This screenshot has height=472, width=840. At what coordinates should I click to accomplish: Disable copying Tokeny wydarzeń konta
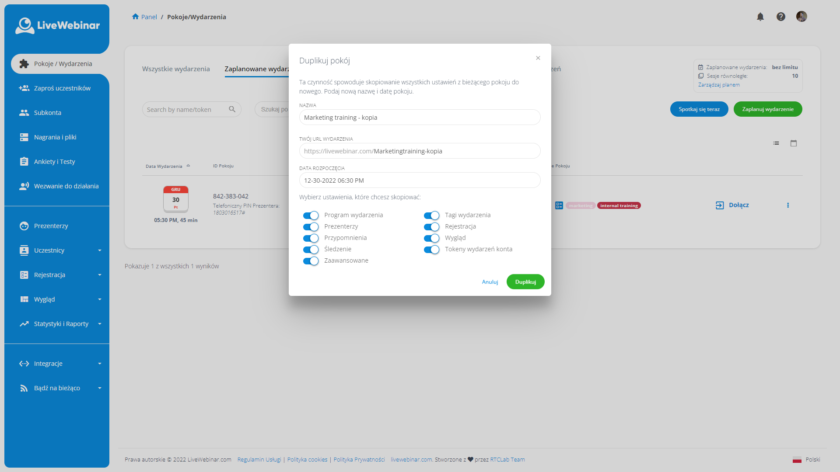431,250
